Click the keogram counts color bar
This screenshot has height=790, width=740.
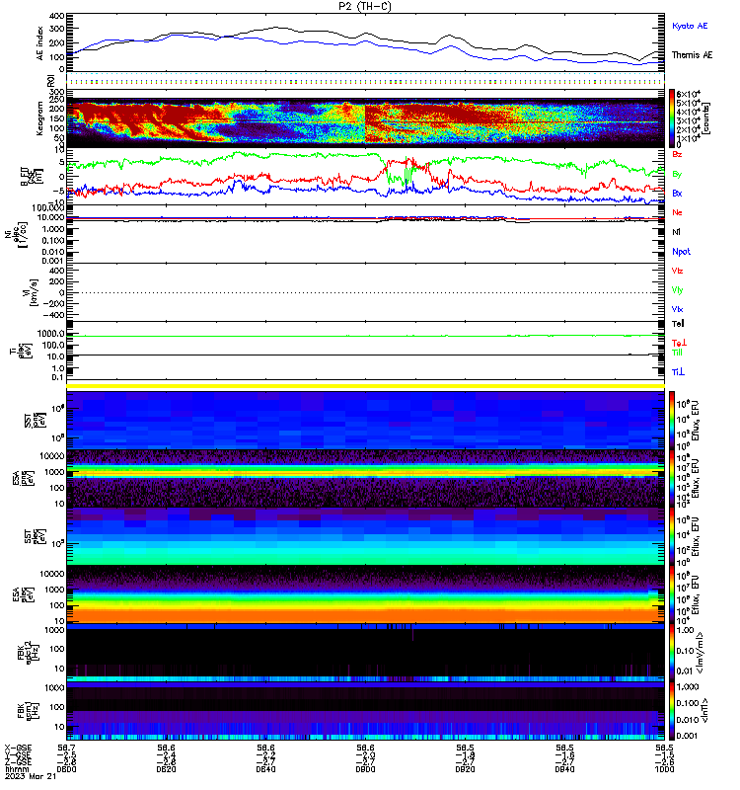click(672, 118)
